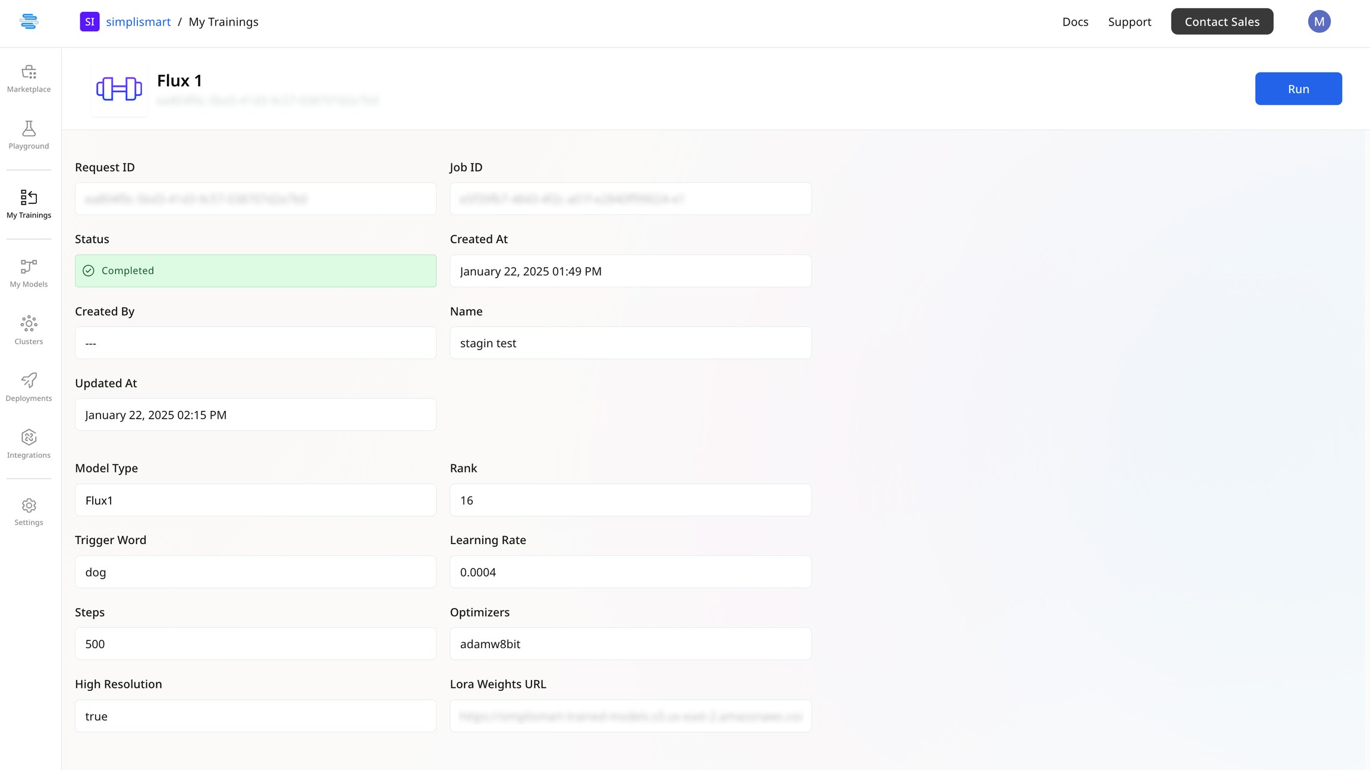Click the Name field 'stagin test'

coord(630,342)
